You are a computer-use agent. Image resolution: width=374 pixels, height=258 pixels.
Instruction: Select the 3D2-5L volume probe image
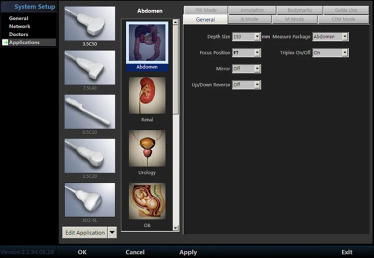coord(89,199)
